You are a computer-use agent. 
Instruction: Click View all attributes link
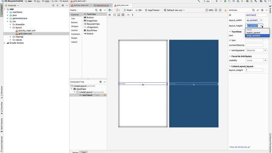239,147
